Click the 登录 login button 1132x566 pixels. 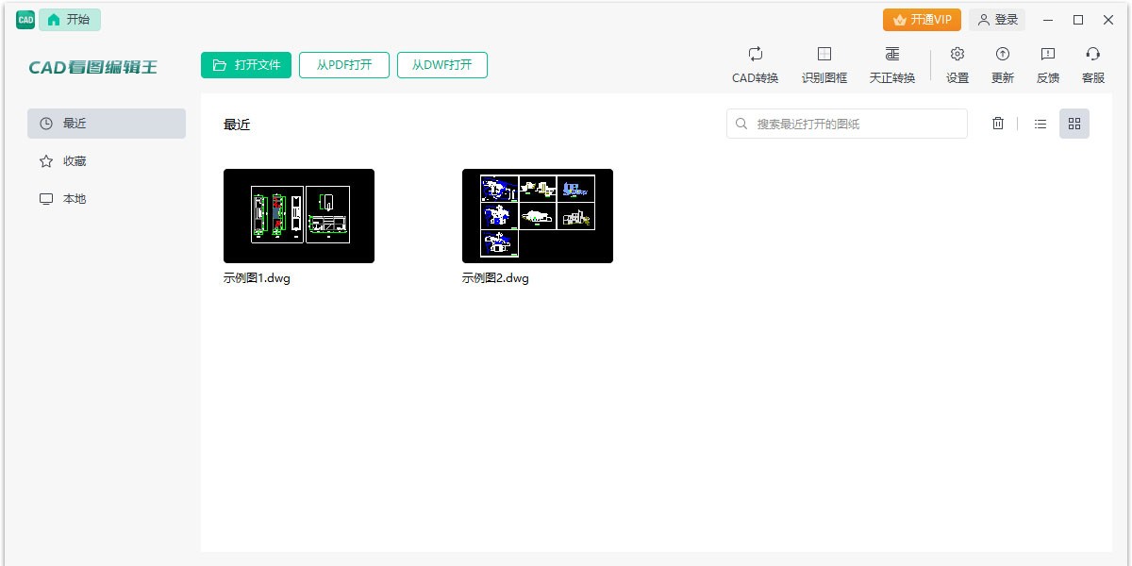click(x=997, y=20)
